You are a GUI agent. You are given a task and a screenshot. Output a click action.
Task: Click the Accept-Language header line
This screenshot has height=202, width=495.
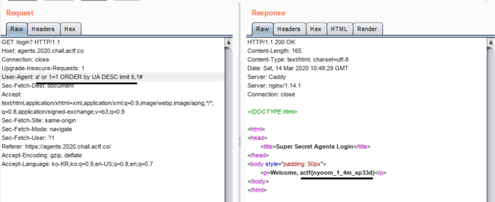77,164
